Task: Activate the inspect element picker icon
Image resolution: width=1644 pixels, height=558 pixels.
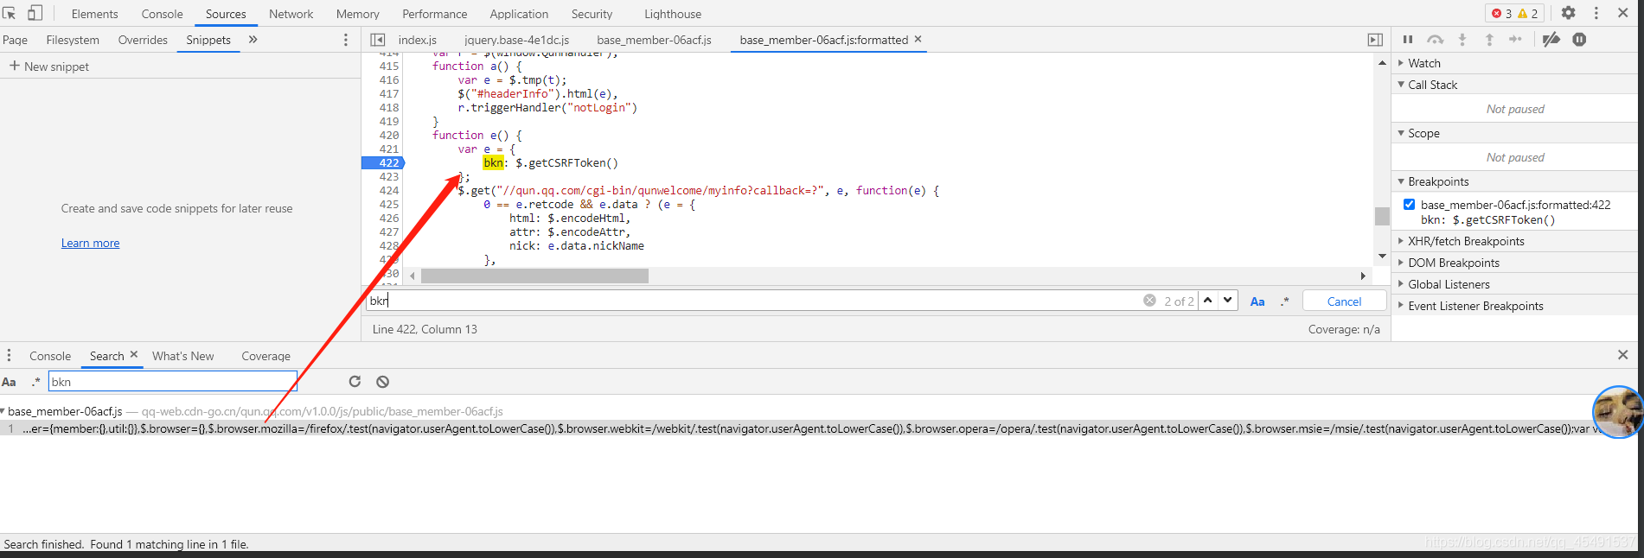Action: tap(10, 13)
